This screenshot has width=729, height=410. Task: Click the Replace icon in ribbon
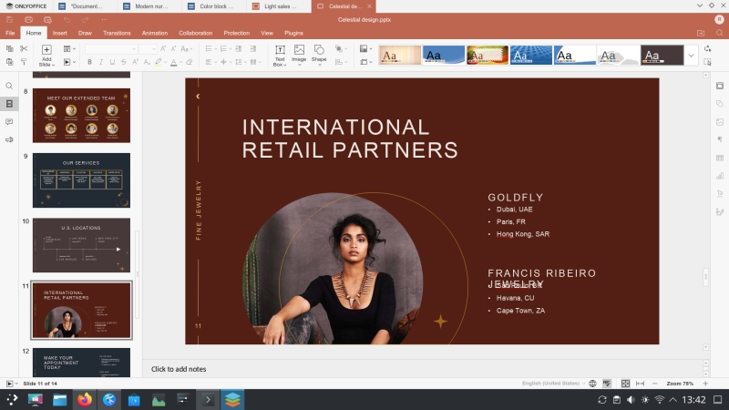tap(708, 48)
